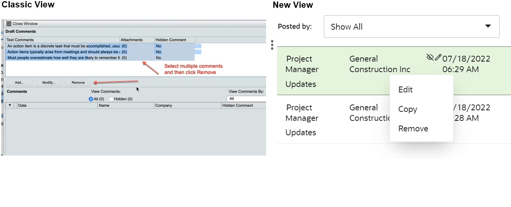Click the 'No' cell in the 'An action item' row
Image resolution: width=511 pixels, height=207 pixels.
tap(158, 46)
